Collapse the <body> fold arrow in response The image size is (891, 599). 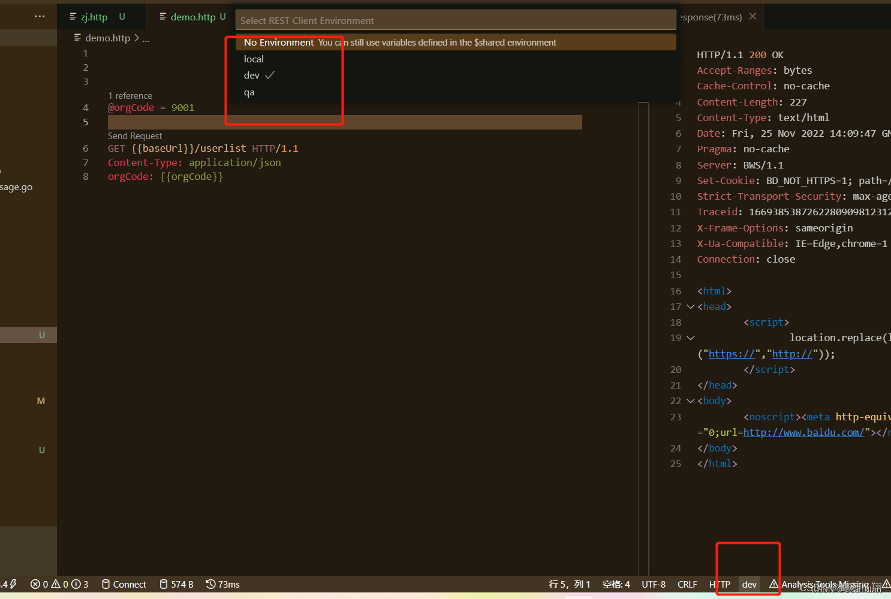[x=690, y=401]
